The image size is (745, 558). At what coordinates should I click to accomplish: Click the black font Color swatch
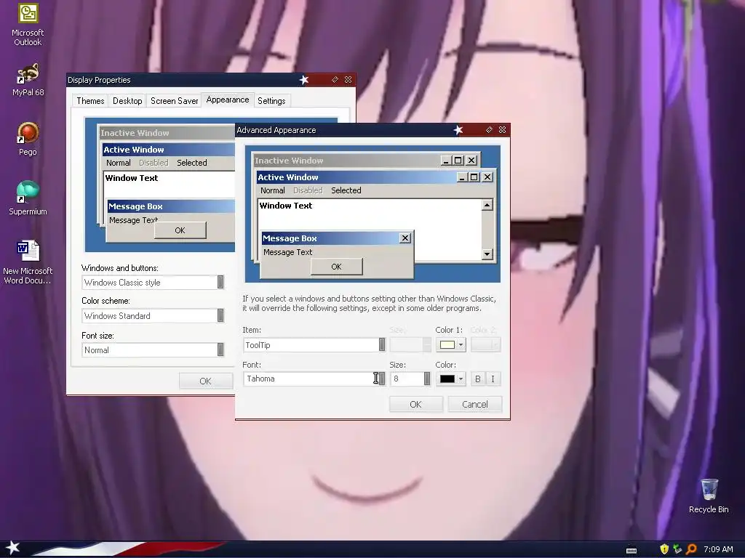coord(447,379)
